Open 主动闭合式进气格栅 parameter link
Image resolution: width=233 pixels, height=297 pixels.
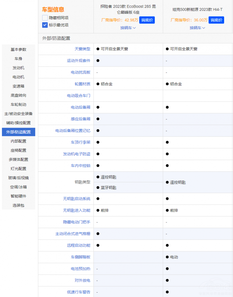point(73,234)
